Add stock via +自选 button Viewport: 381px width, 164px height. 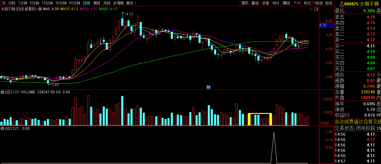[x=318, y=3]
